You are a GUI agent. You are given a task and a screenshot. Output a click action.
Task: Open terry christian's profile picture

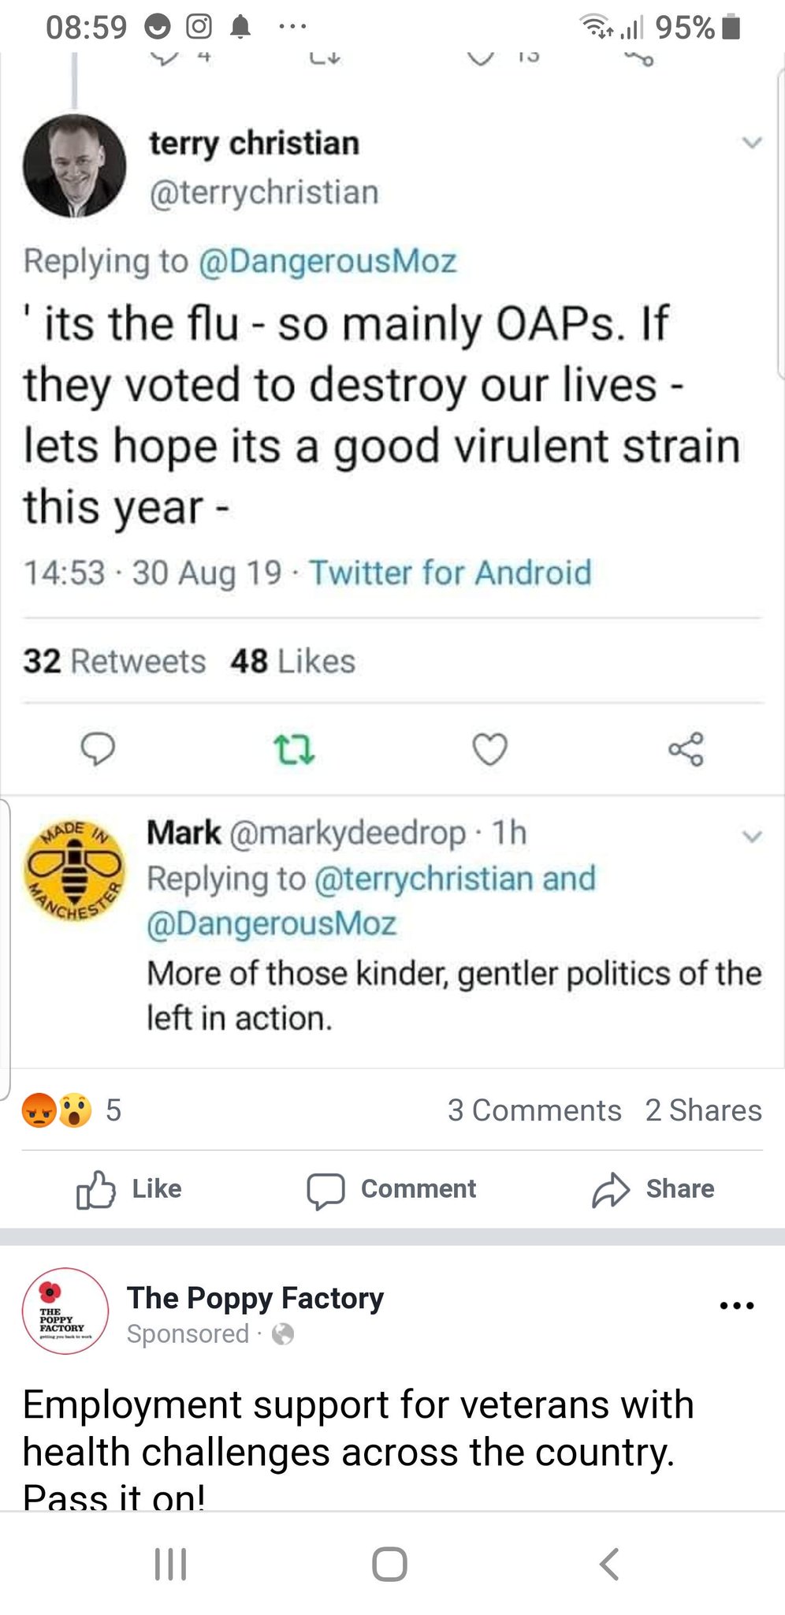(75, 166)
